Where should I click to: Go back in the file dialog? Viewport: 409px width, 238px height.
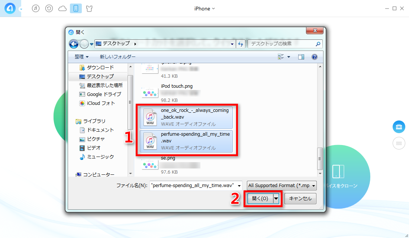pyautogui.click(x=74, y=44)
